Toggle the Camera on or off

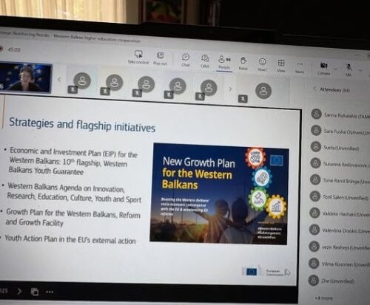coord(323,69)
